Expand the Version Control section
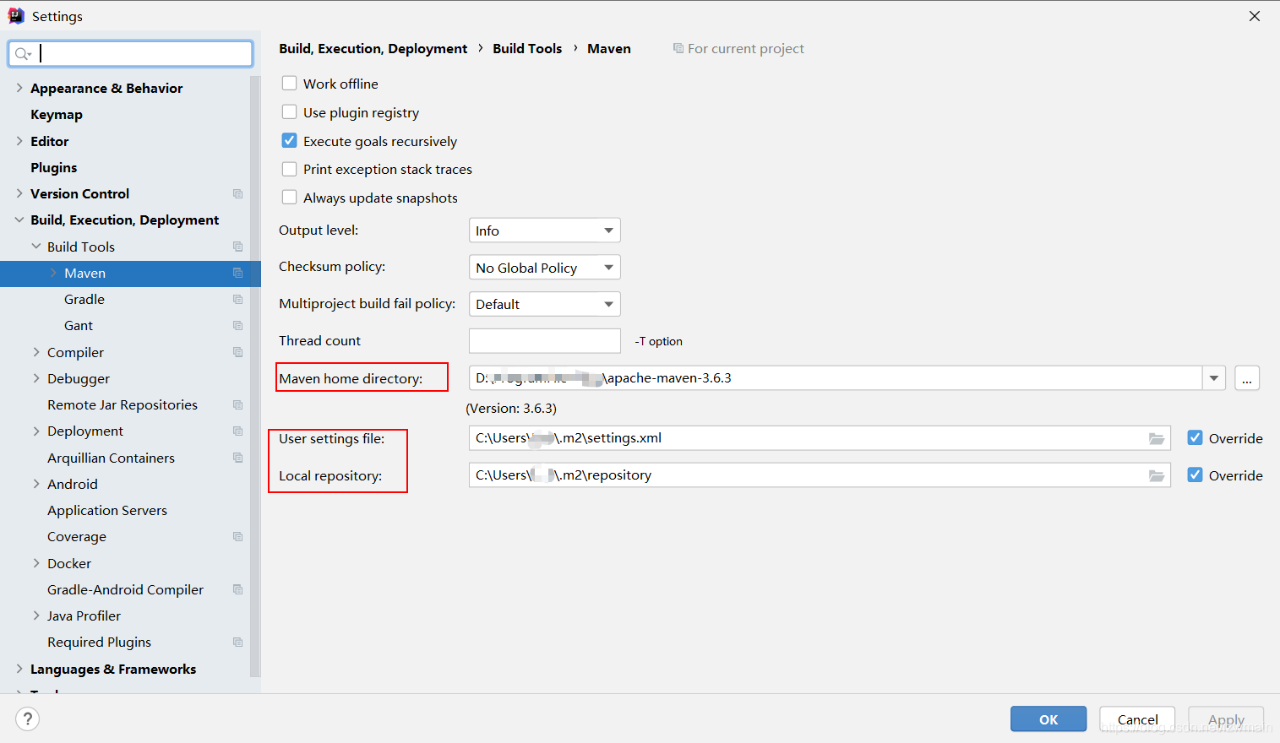The height and width of the screenshot is (743, 1280). click(19, 193)
